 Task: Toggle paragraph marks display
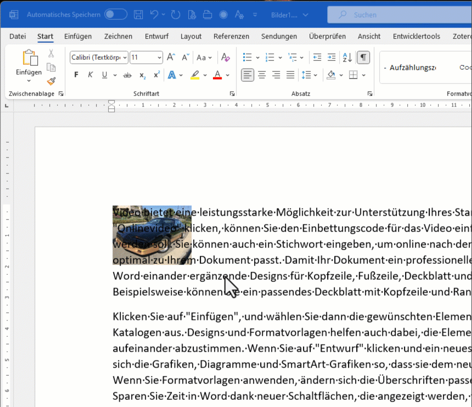tap(363, 58)
